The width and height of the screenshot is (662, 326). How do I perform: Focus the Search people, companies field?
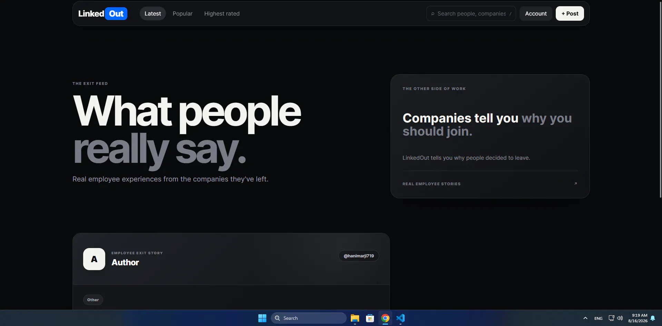pyautogui.click(x=471, y=14)
